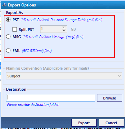Click the PST description text in italics
The image size is (125, 129).
pos(61,20)
